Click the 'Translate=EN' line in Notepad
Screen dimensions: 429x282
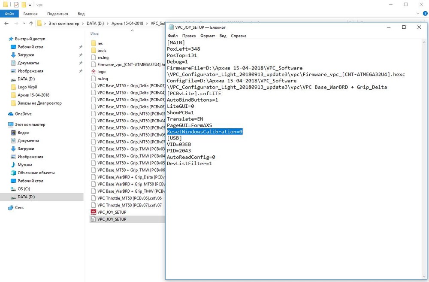click(x=185, y=119)
